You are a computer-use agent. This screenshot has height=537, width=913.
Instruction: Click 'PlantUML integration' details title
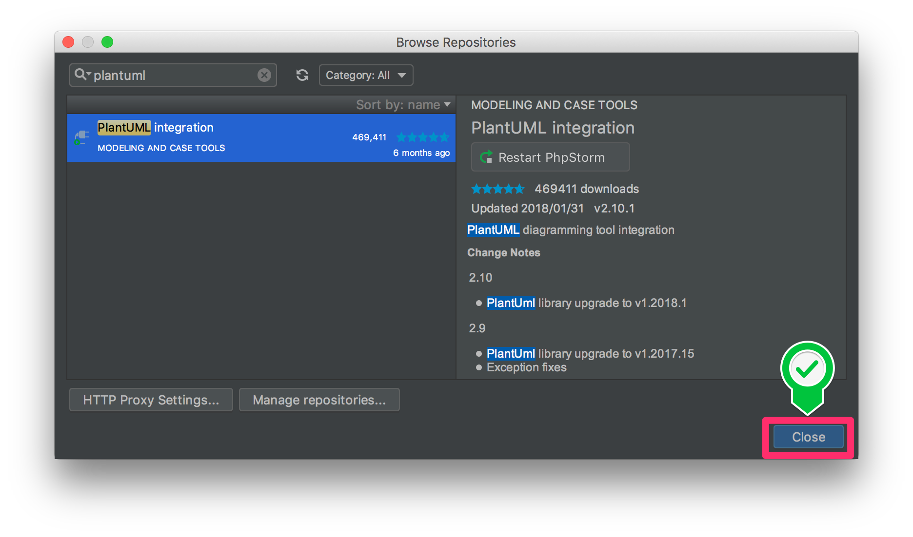pyautogui.click(x=553, y=128)
